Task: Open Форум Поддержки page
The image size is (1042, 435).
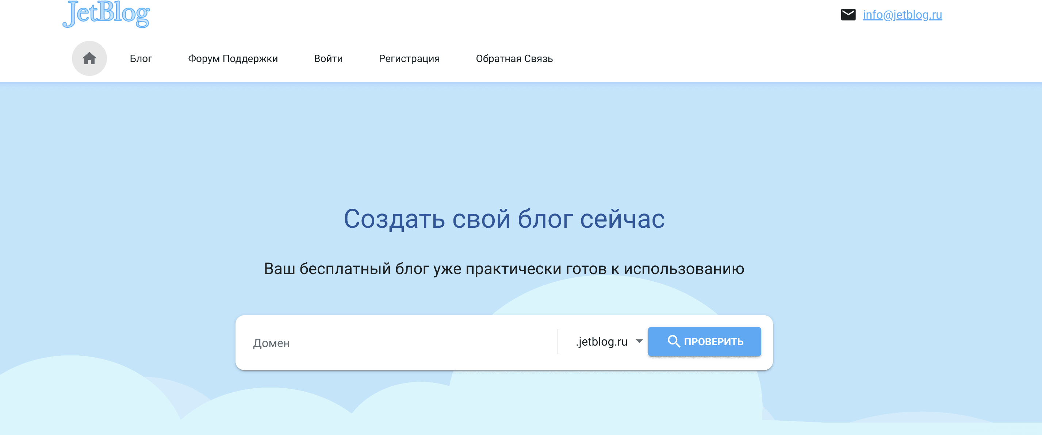Action: point(233,59)
